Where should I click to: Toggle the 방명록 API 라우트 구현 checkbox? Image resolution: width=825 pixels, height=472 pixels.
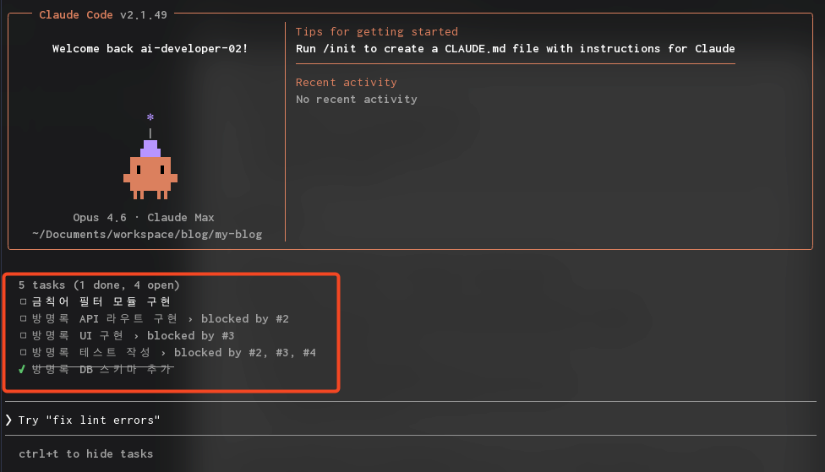click(23, 318)
